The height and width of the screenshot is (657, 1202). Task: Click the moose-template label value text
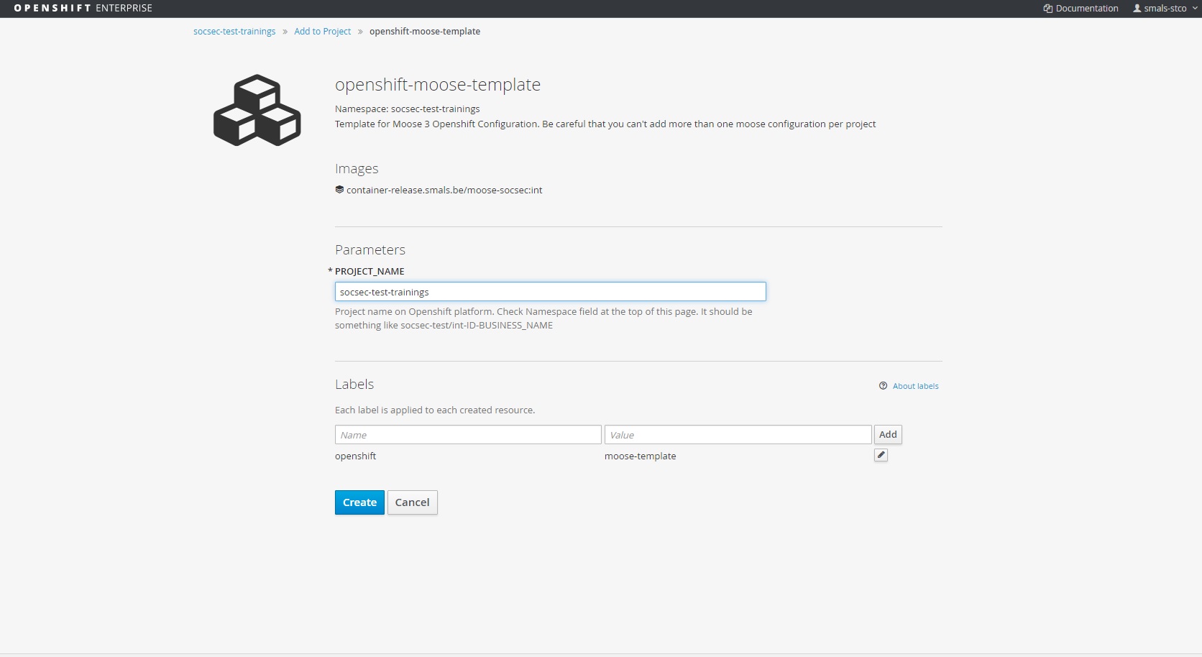coord(640,456)
